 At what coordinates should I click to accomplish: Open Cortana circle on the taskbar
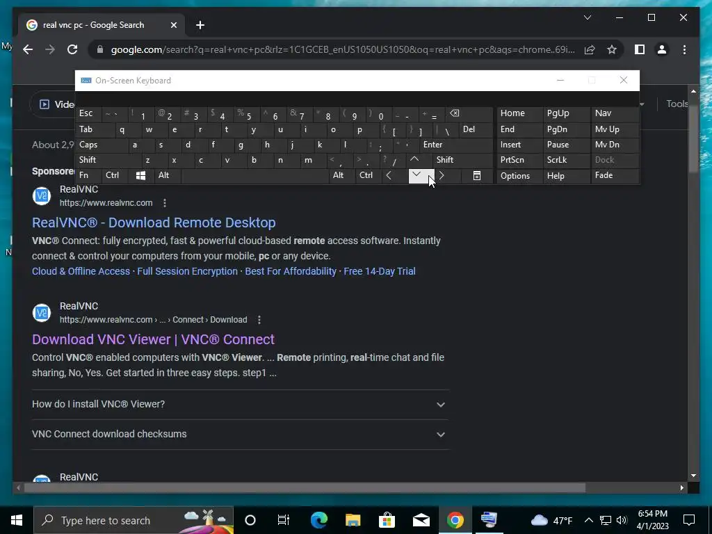250,520
